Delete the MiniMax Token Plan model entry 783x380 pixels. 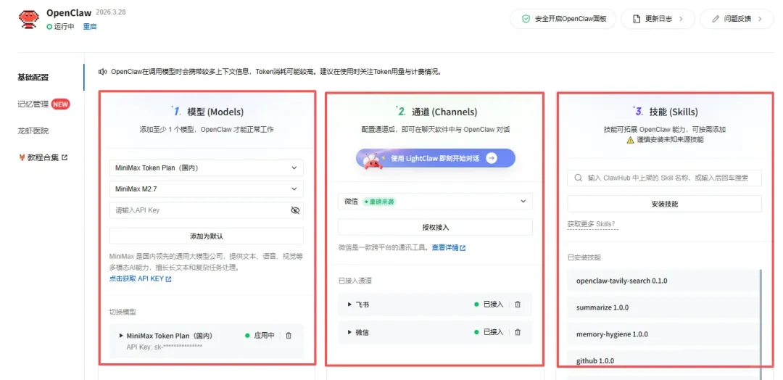(289, 336)
